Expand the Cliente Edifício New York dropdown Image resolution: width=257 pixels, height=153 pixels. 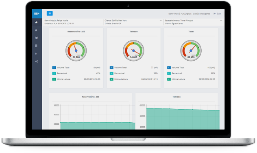click(x=161, y=21)
